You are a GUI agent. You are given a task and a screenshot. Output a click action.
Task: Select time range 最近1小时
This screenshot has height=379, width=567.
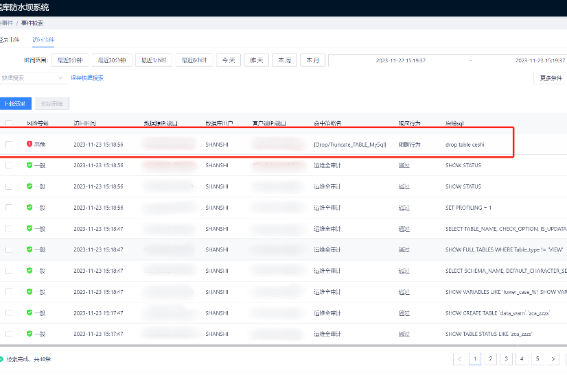pos(154,60)
